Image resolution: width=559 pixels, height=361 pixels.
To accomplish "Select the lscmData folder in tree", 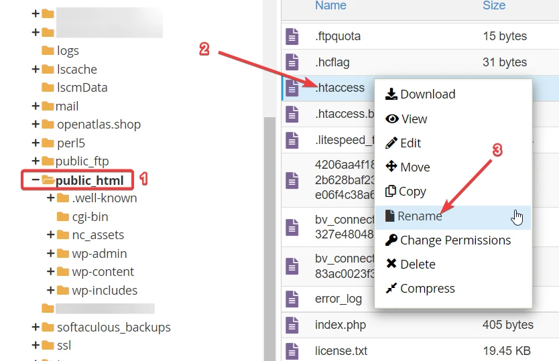I will pos(82,88).
